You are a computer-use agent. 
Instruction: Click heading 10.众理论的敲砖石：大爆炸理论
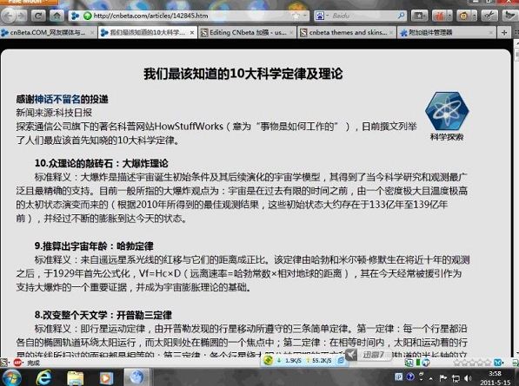tap(102, 163)
